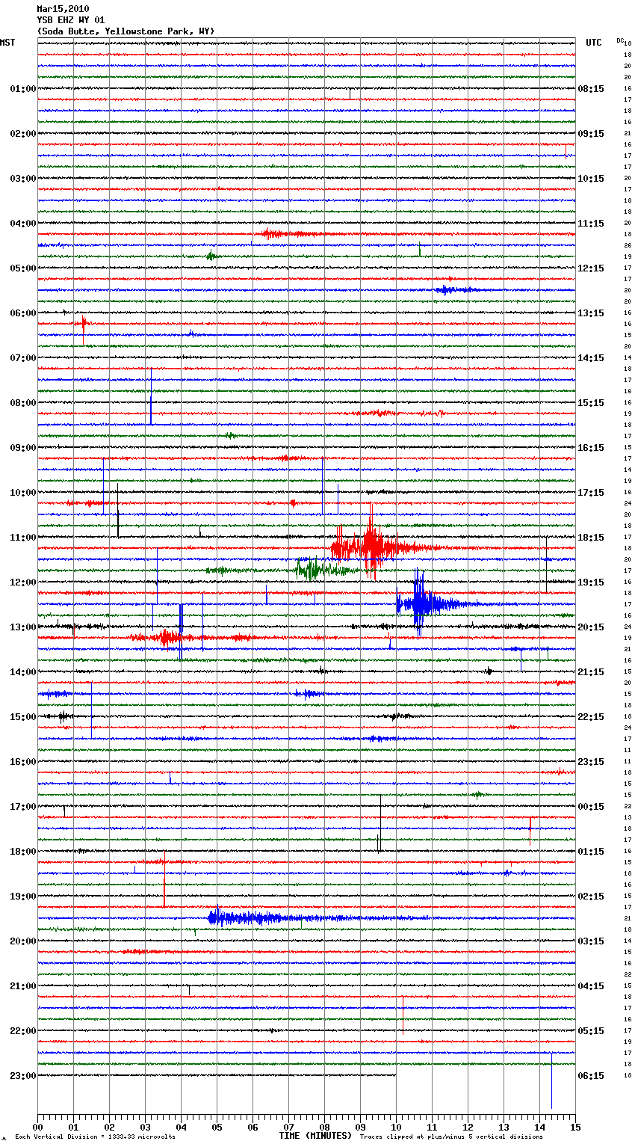Select the 21:00 MST time label

[x=23, y=986]
